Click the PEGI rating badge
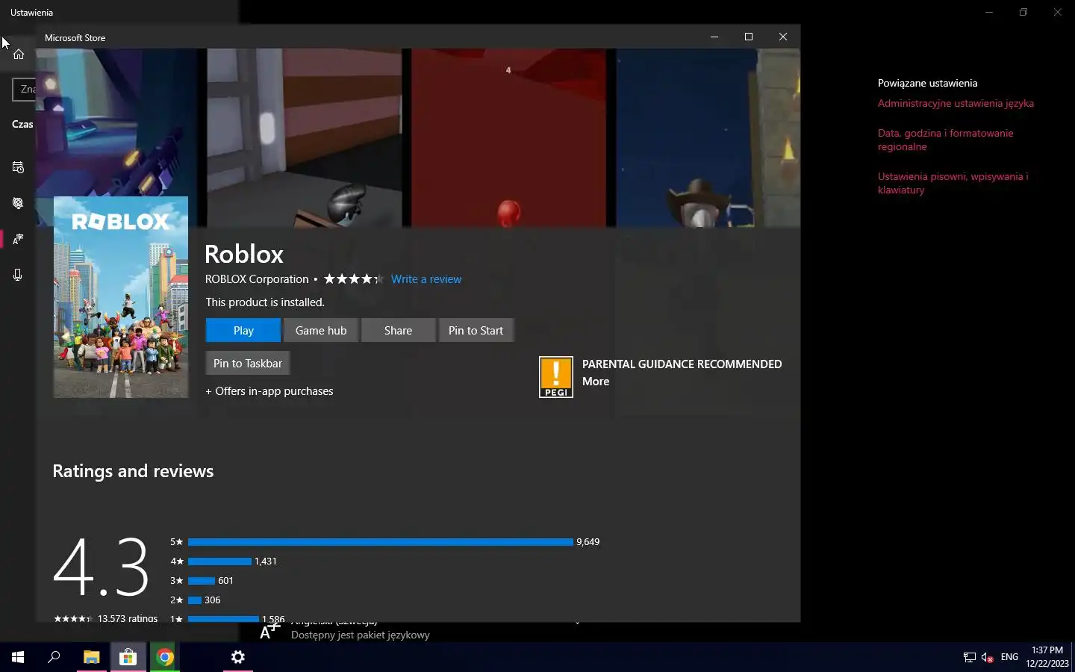This screenshot has height=672, width=1075. click(x=556, y=377)
